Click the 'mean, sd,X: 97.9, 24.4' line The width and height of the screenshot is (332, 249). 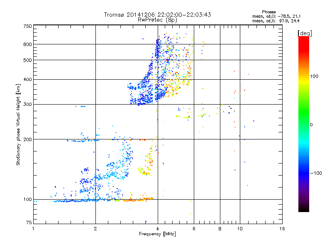click(x=276, y=21)
